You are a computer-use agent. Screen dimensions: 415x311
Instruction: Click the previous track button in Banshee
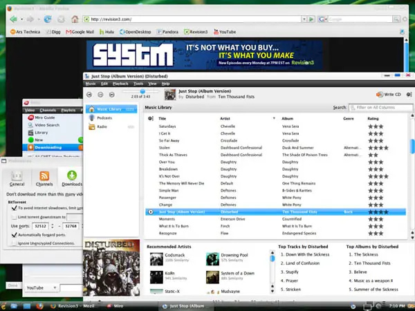pos(89,93)
